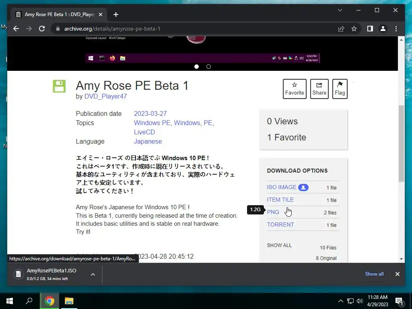Image resolution: width=412 pixels, height=309 pixels.
Task: Bookmark this tab with star icon
Action: pyautogui.click(x=354, y=29)
